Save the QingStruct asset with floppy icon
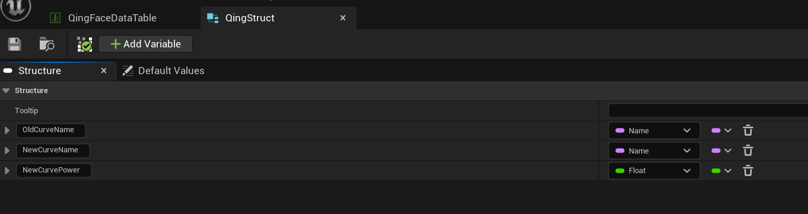This screenshot has width=808, height=214. (x=15, y=44)
